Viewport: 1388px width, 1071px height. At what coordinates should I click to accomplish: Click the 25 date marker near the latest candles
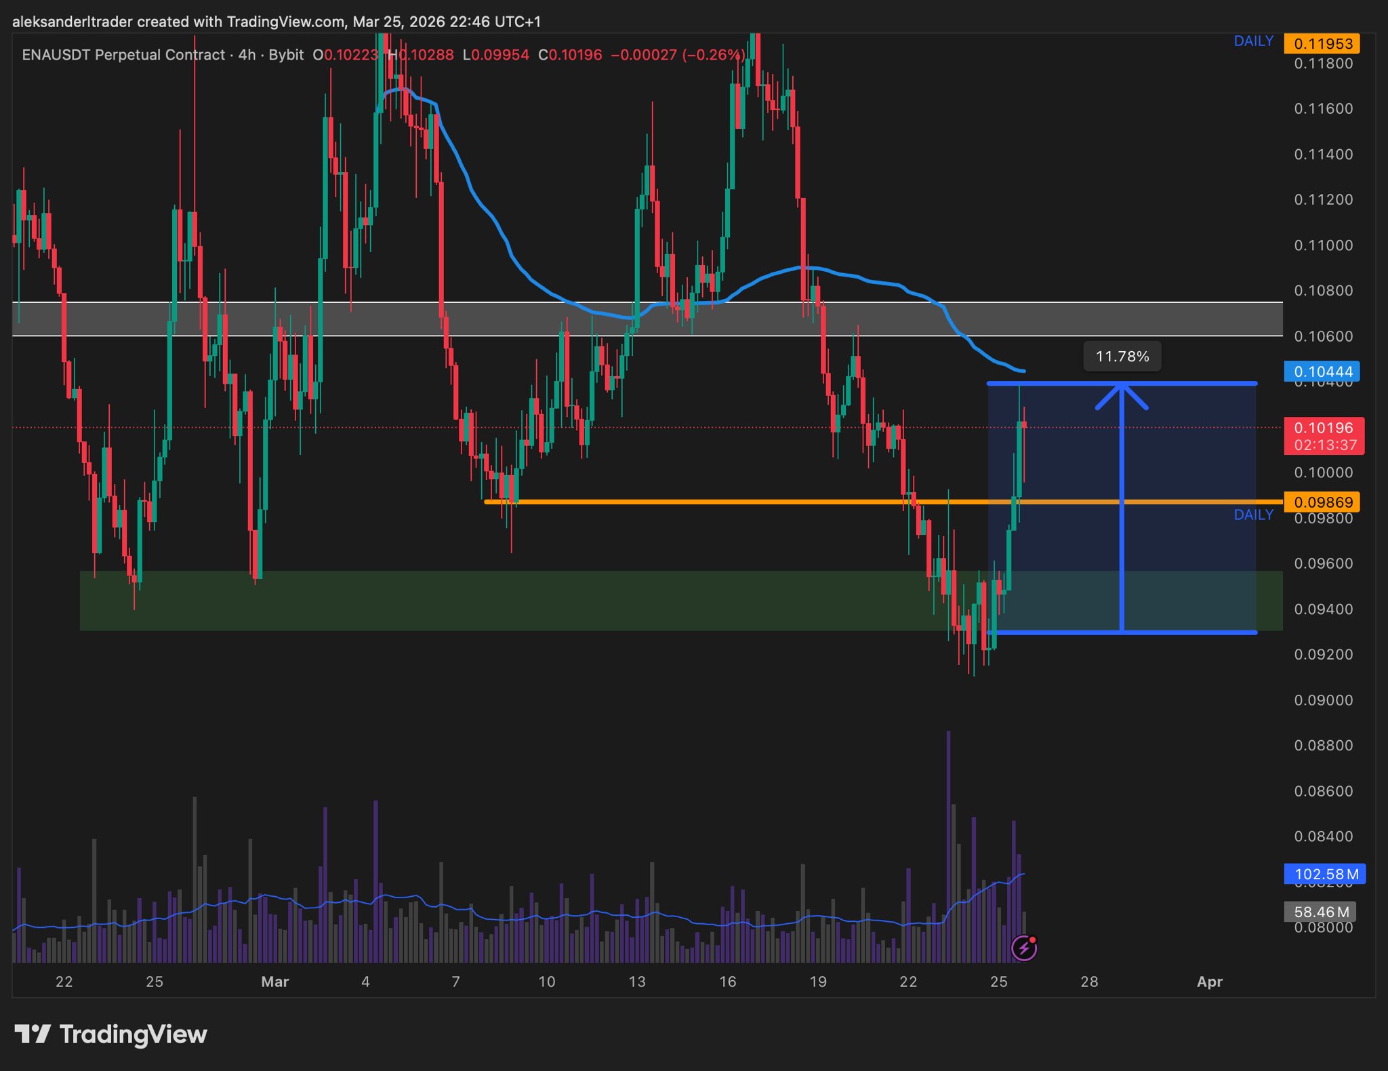pyautogui.click(x=998, y=982)
